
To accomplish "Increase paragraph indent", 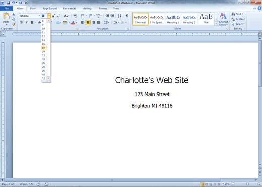I will point(112,16).
